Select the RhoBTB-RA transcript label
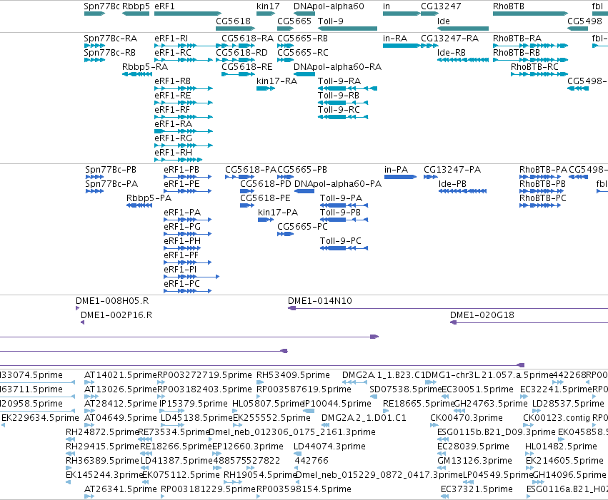This screenshot has width=608, height=500. point(517,39)
